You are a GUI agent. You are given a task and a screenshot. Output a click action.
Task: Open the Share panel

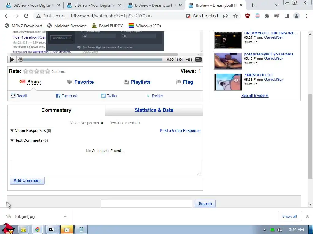click(x=34, y=82)
